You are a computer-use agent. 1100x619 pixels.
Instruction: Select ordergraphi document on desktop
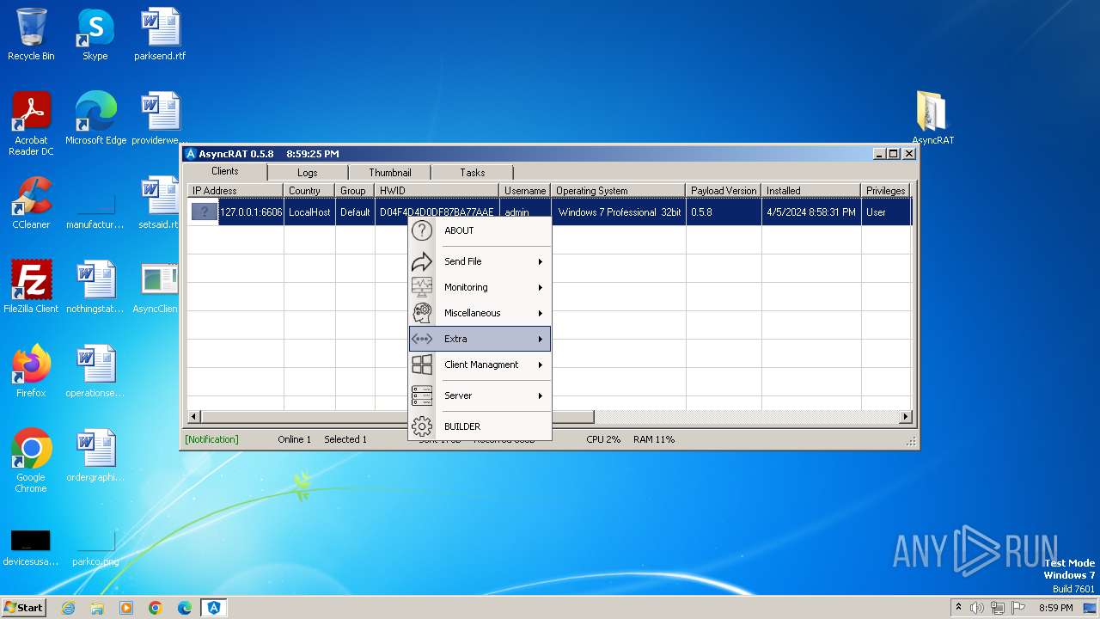click(x=95, y=457)
